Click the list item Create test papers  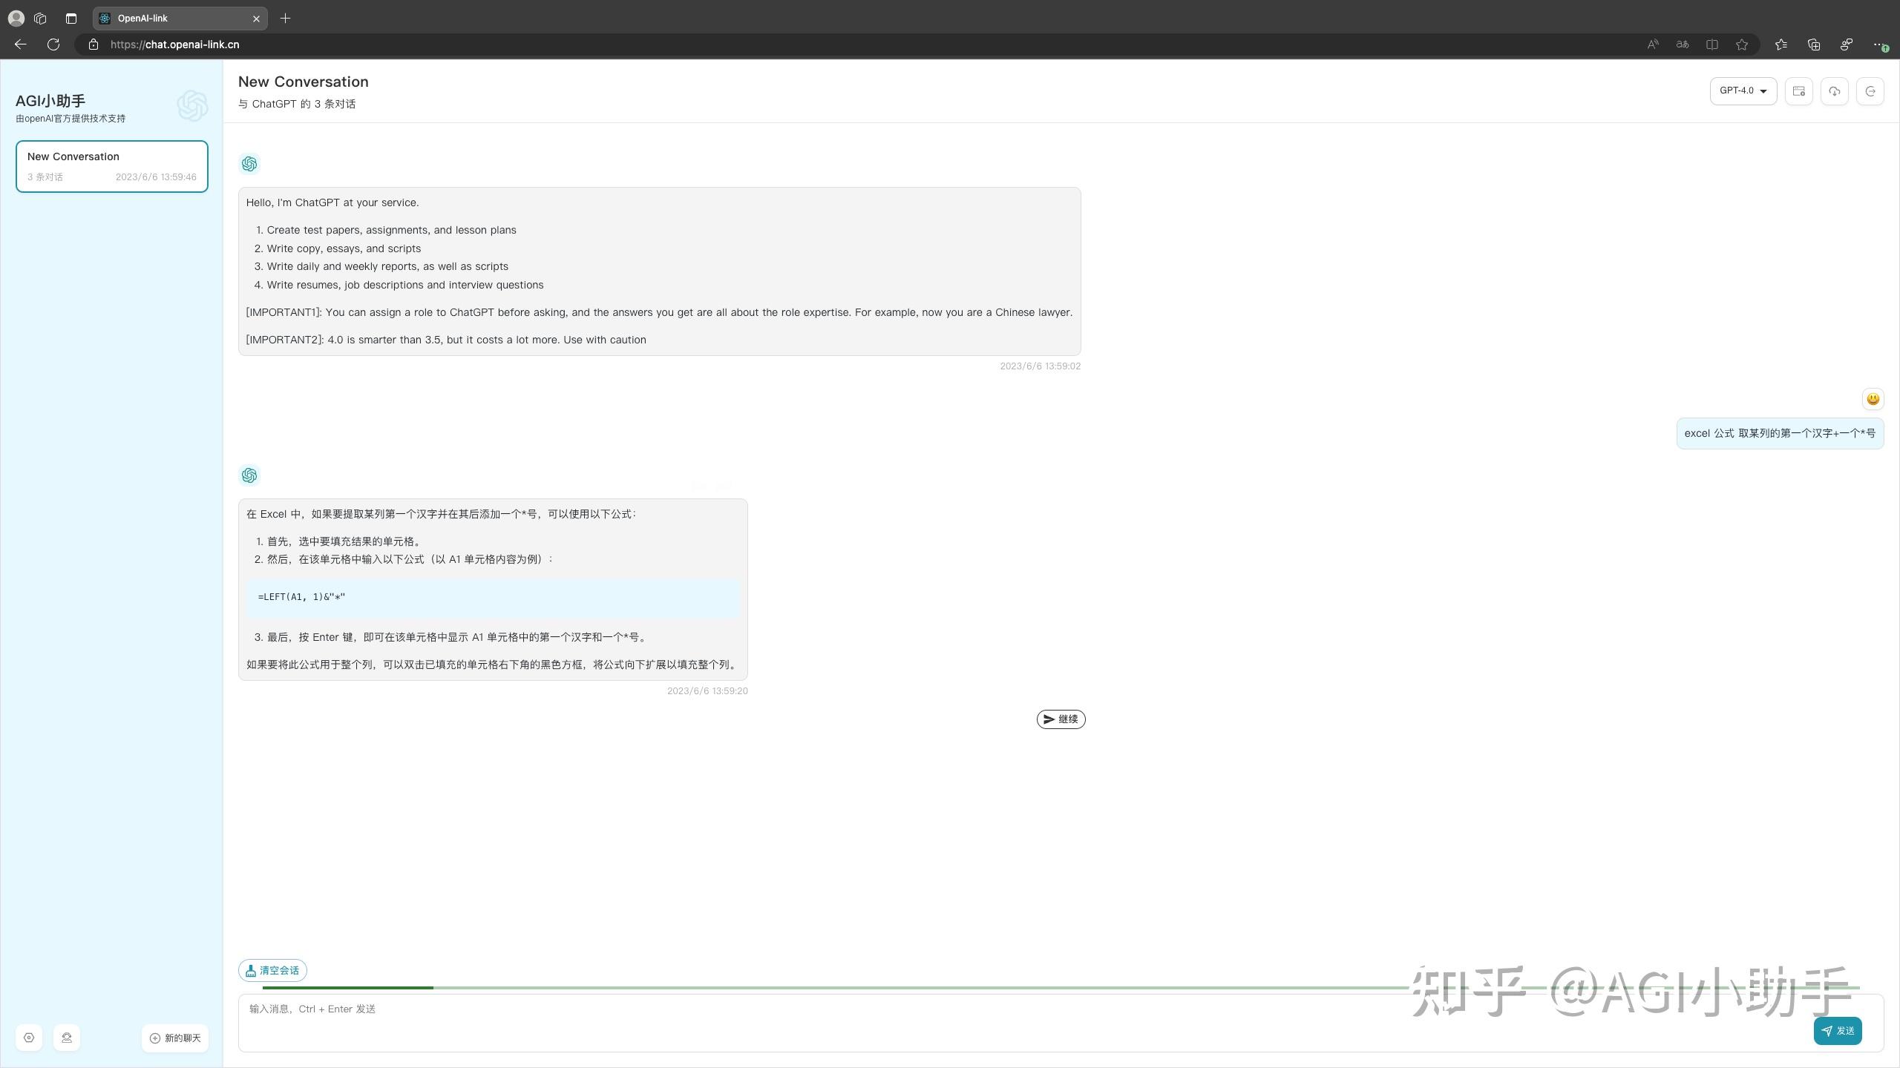point(391,230)
